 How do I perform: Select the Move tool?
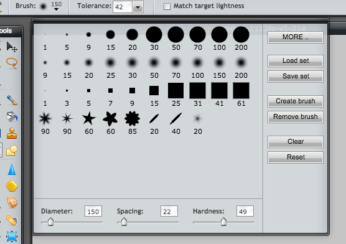coord(12,47)
